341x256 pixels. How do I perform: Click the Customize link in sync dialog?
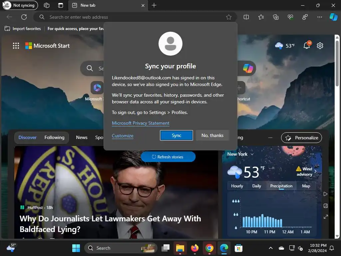(x=123, y=136)
